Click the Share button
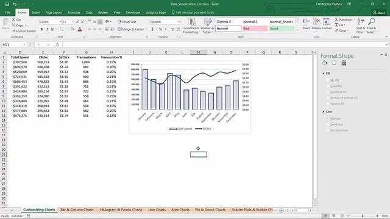The width and height of the screenshot is (390, 219). [379, 12]
